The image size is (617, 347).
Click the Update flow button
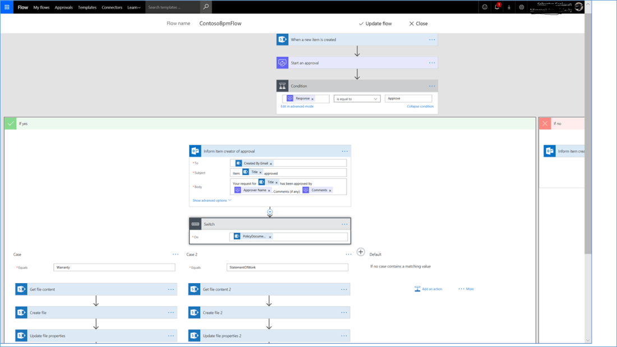pos(375,24)
